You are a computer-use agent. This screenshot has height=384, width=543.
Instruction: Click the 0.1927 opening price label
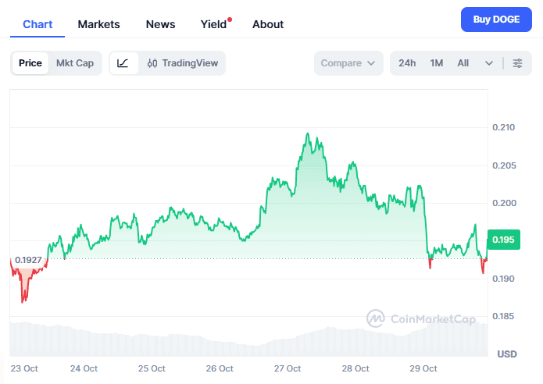coord(29,259)
